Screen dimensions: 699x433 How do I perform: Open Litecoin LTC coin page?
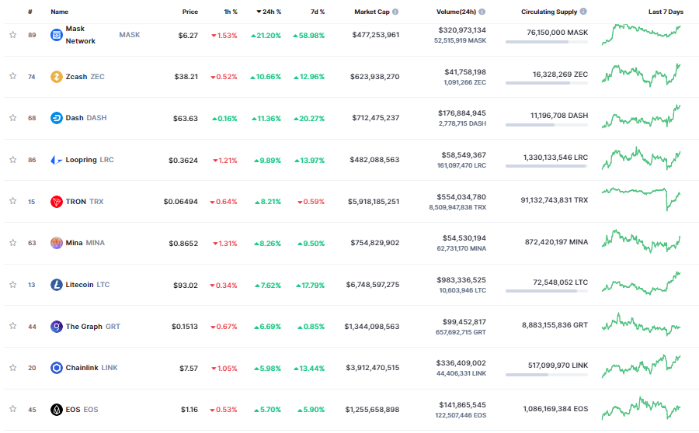click(87, 285)
